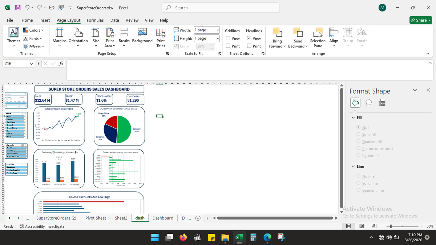436x245 pixels.
Task: Click Accessibility: Investigate in status bar
Action: point(42,226)
